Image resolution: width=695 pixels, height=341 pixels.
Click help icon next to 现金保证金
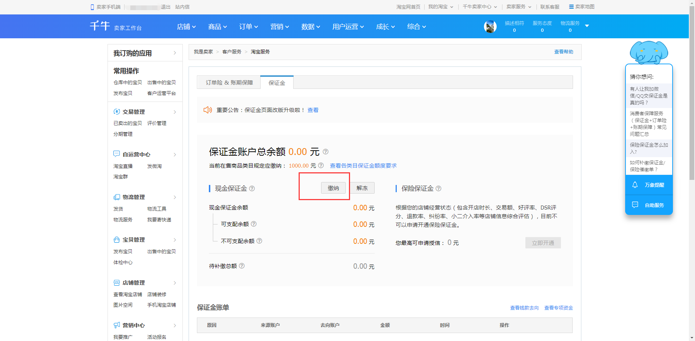click(252, 188)
